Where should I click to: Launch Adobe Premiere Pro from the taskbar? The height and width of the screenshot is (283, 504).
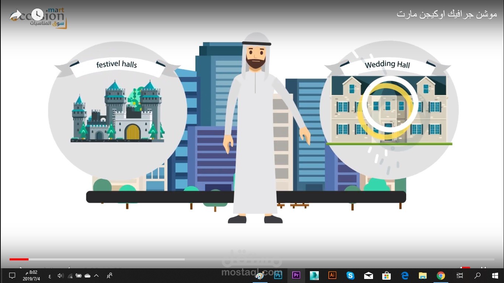pyautogui.click(x=297, y=275)
